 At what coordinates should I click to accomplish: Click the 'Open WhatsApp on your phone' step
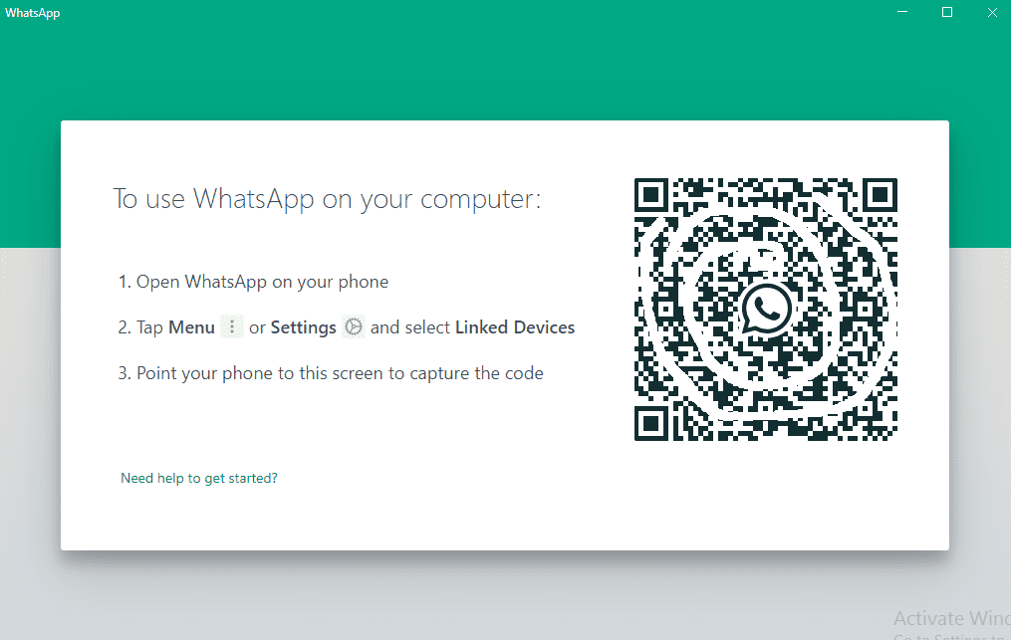tap(253, 283)
